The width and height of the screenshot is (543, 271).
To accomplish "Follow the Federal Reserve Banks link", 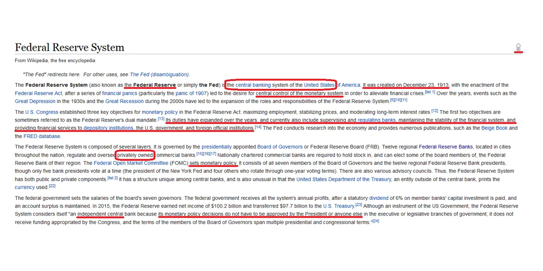I will 446,147.
